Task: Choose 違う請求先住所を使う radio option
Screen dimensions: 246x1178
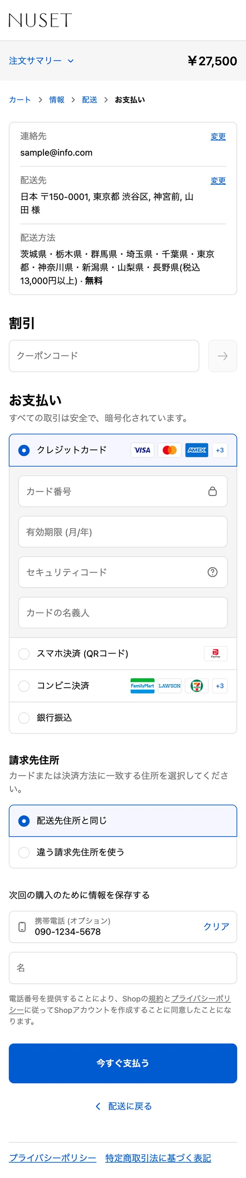Action: (24, 852)
